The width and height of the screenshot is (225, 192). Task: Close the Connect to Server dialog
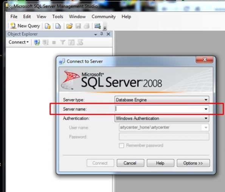click(x=205, y=59)
